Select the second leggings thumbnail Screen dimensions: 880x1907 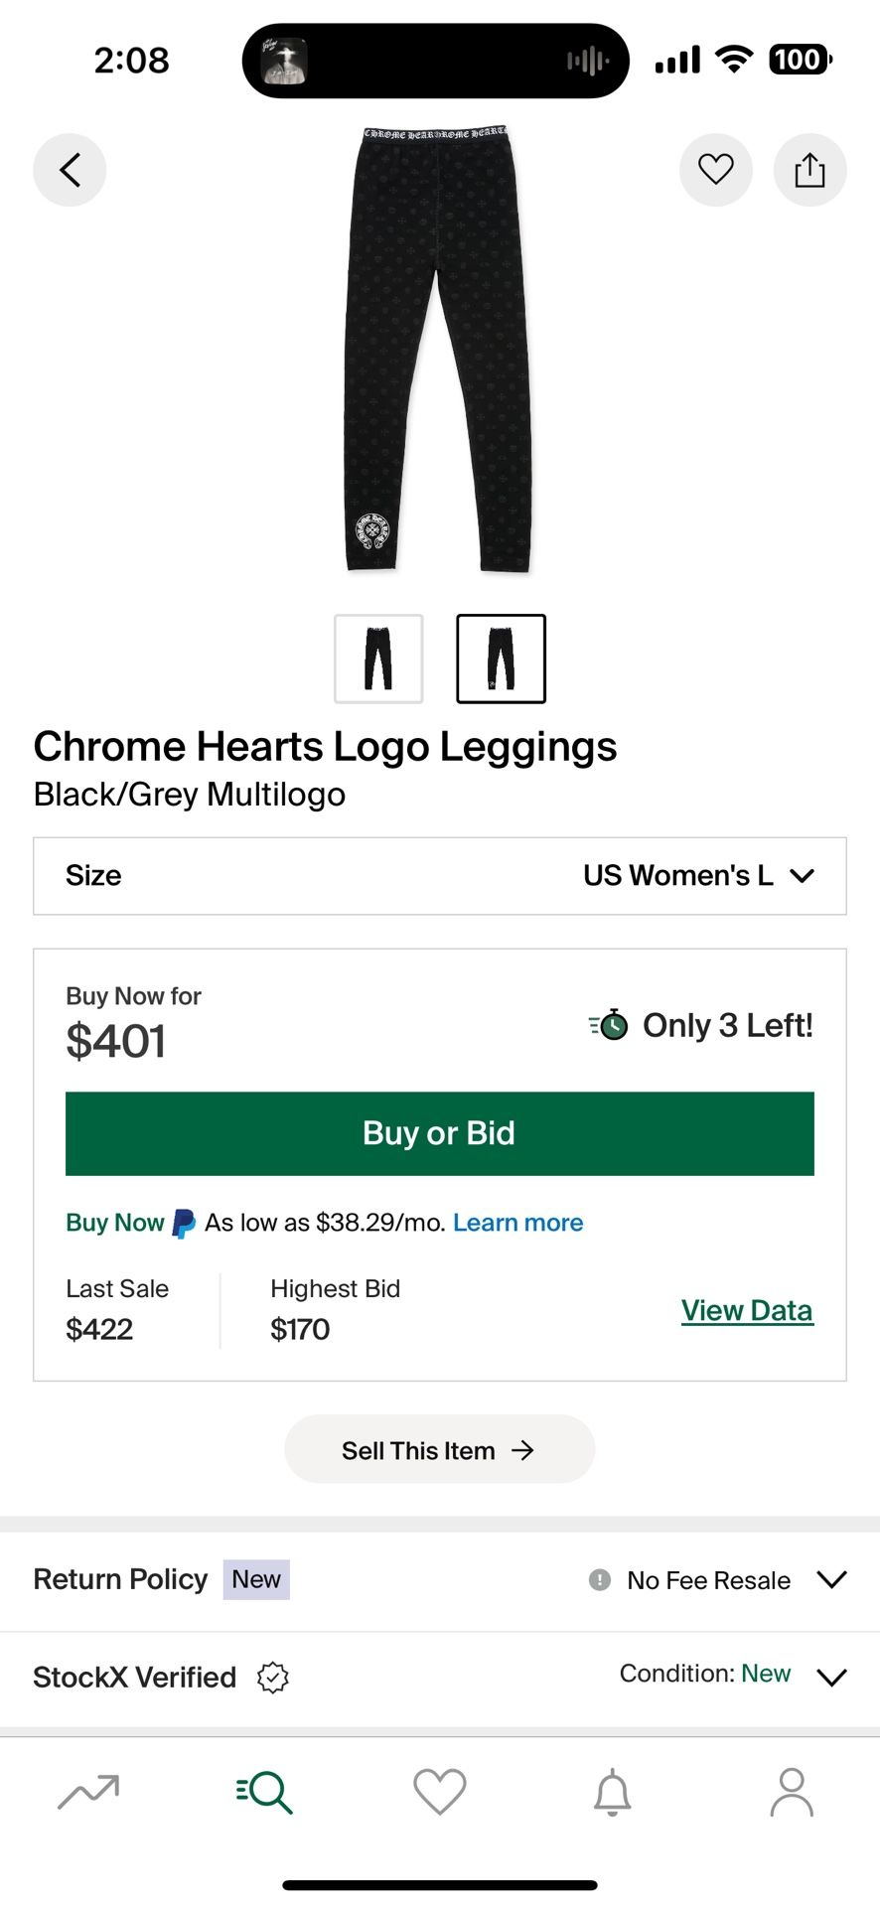coord(501,659)
